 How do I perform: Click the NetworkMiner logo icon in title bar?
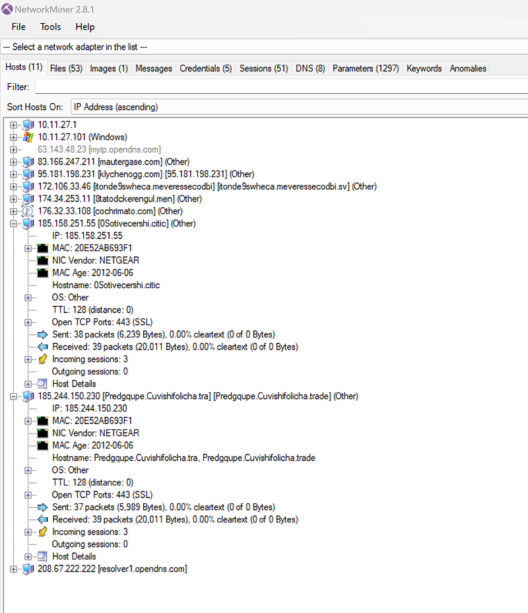click(7, 9)
